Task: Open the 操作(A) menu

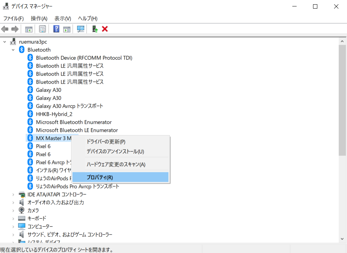Action: click(39, 18)
